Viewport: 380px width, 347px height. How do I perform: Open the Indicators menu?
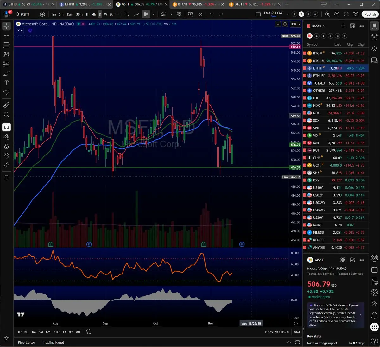point(164,14)
